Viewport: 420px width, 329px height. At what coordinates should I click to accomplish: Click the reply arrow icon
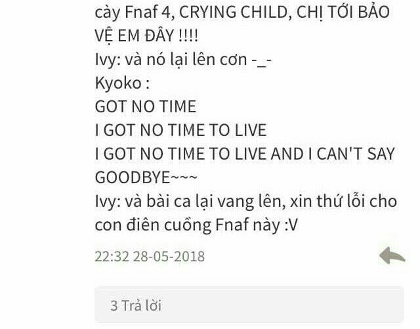tap(392, 255)
